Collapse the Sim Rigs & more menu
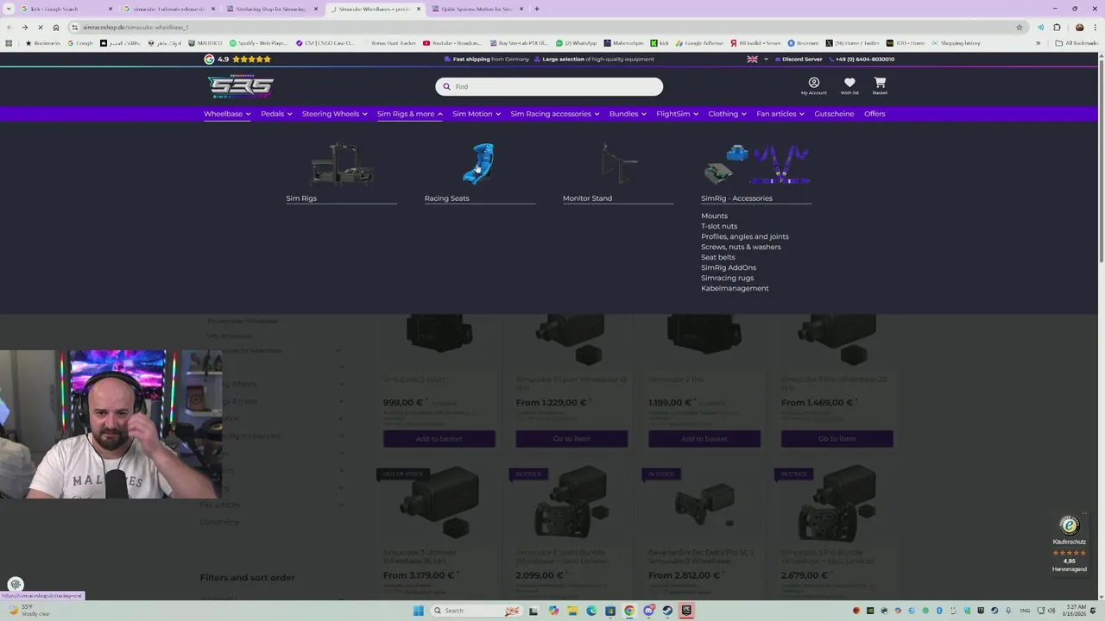 (x=410, y=114)
